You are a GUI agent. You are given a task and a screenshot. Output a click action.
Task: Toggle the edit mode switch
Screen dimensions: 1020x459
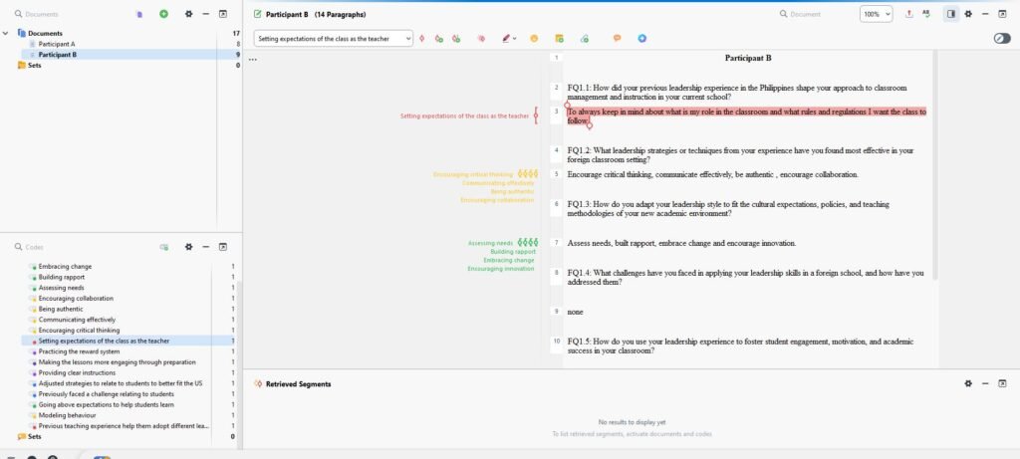coord(1001,39)
